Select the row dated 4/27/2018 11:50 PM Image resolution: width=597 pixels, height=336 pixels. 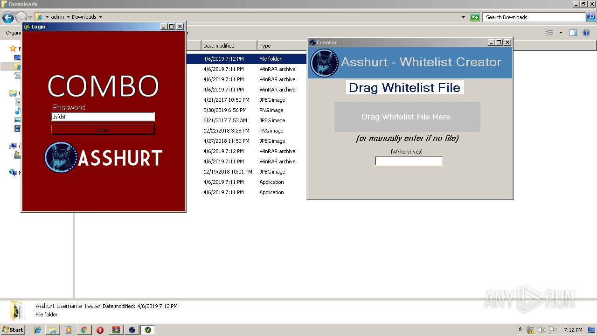246,141
